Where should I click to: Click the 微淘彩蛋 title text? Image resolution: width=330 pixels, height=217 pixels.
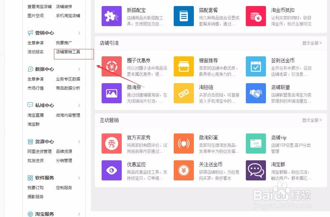pos(208,138)
